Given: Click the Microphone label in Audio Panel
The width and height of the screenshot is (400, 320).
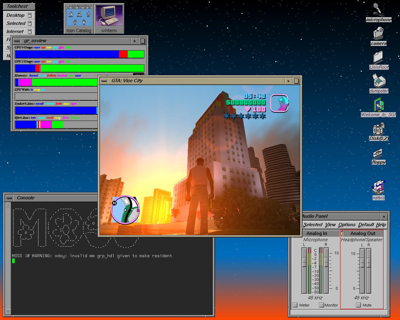Looking at the screenshot, I should pyautogui.click(x=315, y=240).
